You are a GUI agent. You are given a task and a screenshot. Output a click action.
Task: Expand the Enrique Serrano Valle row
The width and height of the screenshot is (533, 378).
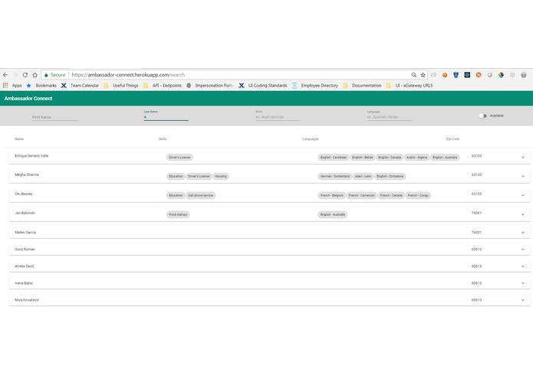[523, 158]
